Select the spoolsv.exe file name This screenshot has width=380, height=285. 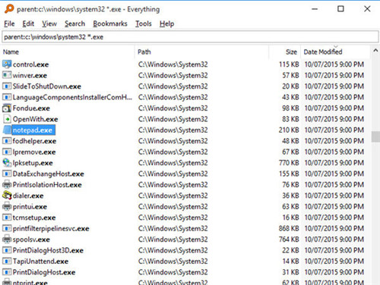31,240
